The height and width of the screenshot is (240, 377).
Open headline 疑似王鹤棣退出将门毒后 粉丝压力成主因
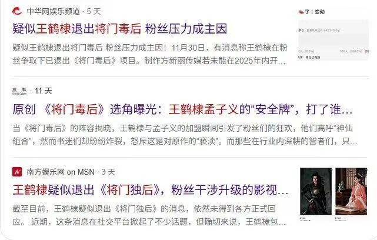pyautogui.click(x=120, y=29)
